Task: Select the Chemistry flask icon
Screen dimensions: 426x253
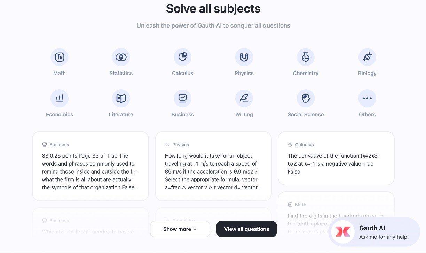Action: pos(306,57)
